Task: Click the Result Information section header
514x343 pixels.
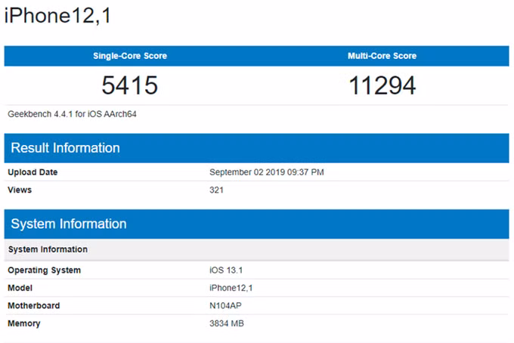Action: pyautogui.click(x=65, y=148)
